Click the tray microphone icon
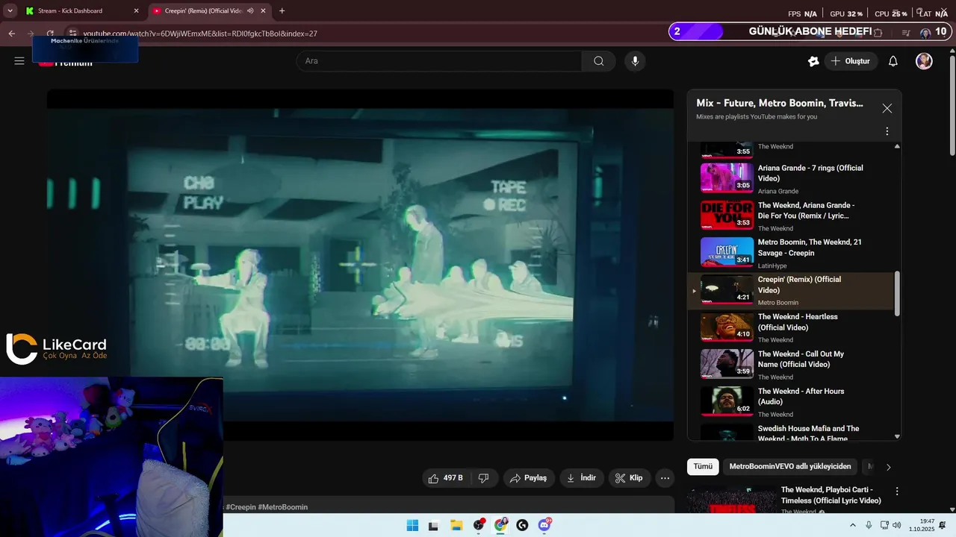Viewport: 956px width, 537px height. point(869,526)
